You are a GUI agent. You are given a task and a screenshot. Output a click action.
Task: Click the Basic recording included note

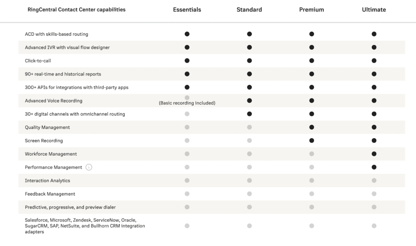(x=187, y=103)
